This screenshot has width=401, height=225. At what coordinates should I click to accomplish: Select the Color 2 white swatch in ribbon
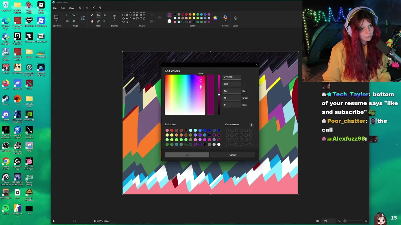click(x=169, y=21)
